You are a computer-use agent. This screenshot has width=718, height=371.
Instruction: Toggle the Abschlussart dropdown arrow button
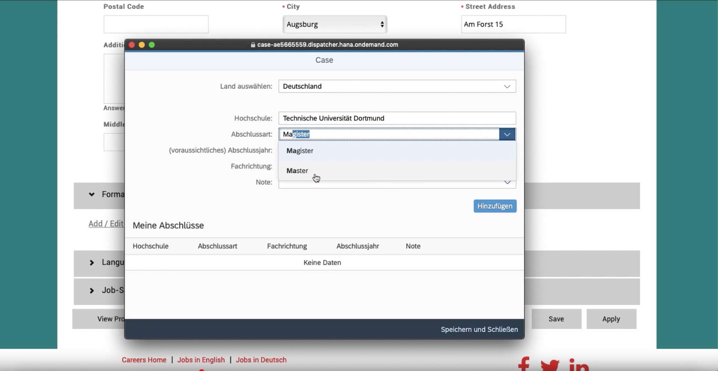507,134
